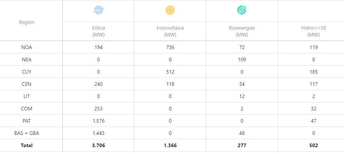Screen dimensions: 344x154
Task: Click the 1.576 Eólica value for PAT
Action: pos(98,121)
